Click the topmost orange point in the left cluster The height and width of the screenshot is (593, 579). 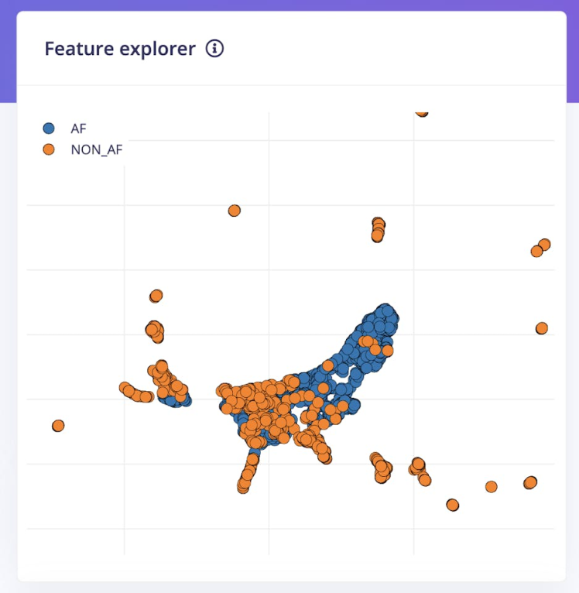click(156, 295)
